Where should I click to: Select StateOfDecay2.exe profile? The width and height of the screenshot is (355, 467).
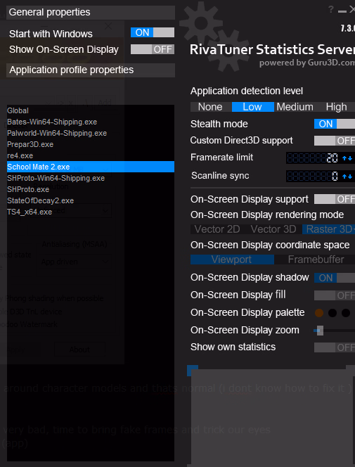(91, 200)
